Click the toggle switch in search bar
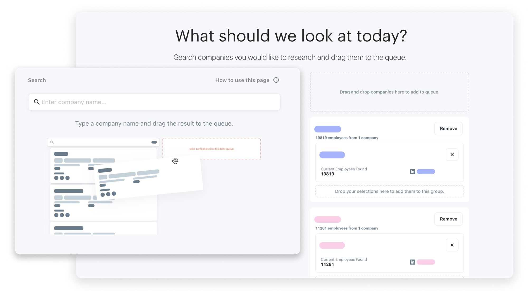The image size is (528, 291). 154,142
